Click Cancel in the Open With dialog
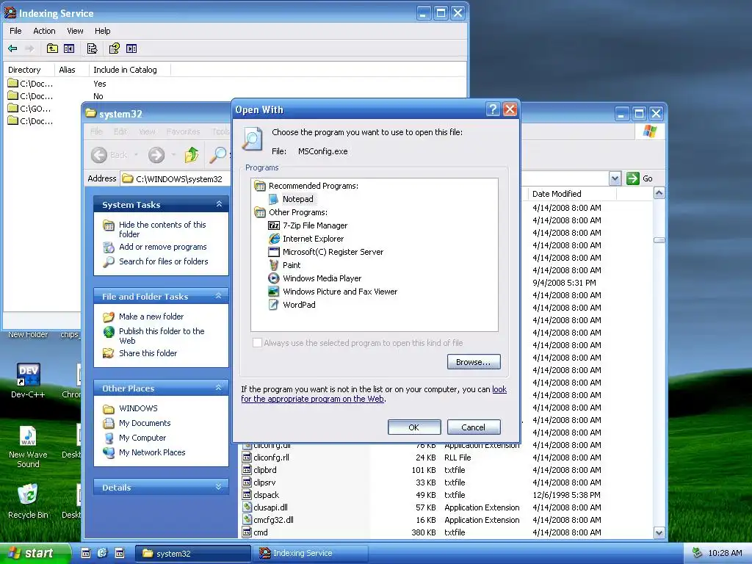Image resolution: width=752 pixels, height=564 pixels. [x=474, y=427]
